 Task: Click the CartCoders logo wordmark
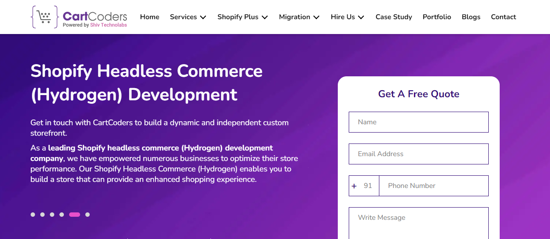(95, 17)
